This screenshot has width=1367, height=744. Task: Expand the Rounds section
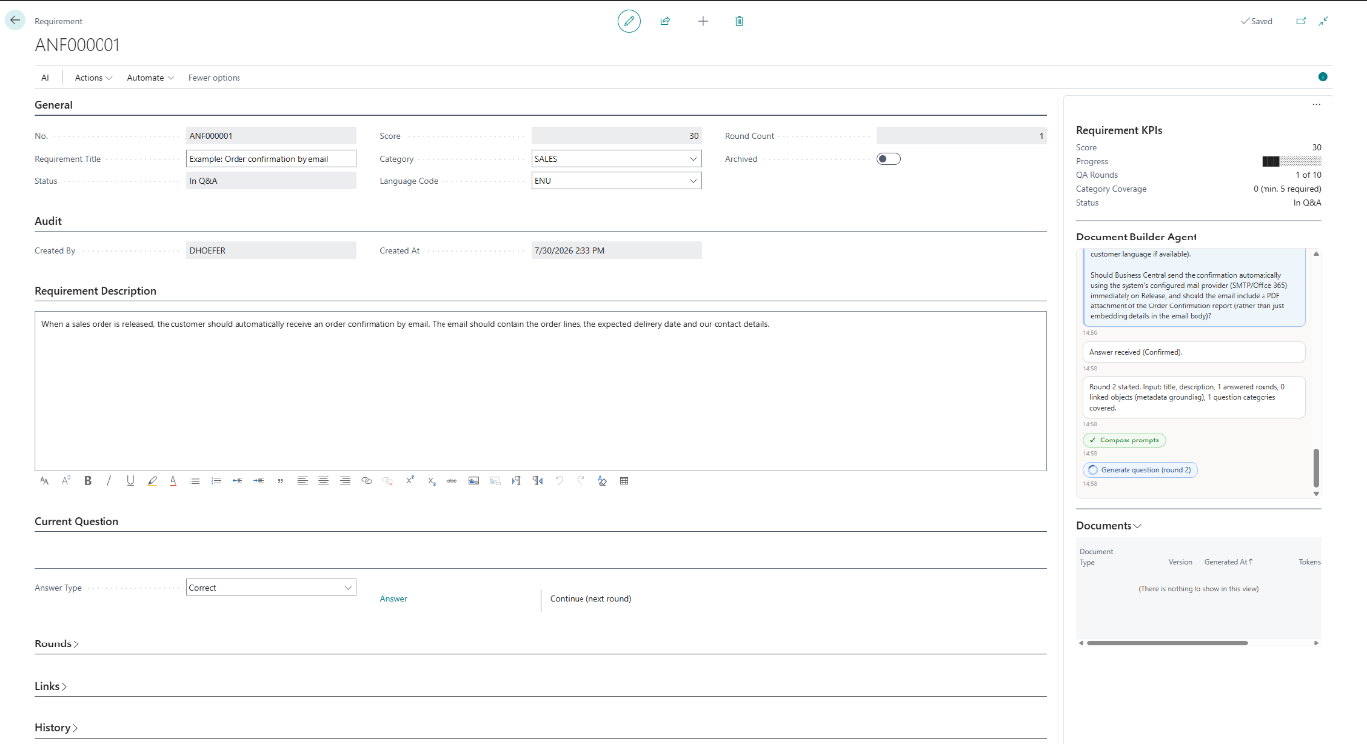click(57, 643)
